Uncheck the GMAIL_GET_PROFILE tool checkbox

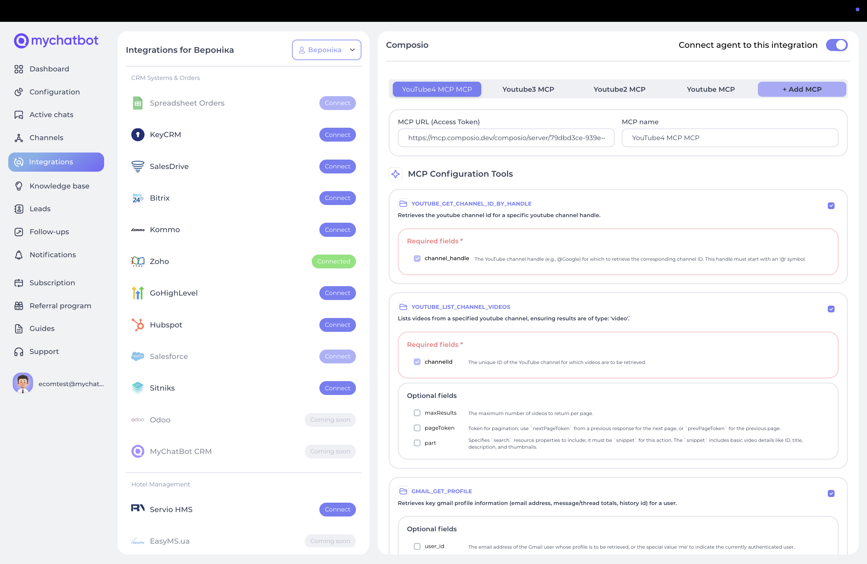pos(831,493)
